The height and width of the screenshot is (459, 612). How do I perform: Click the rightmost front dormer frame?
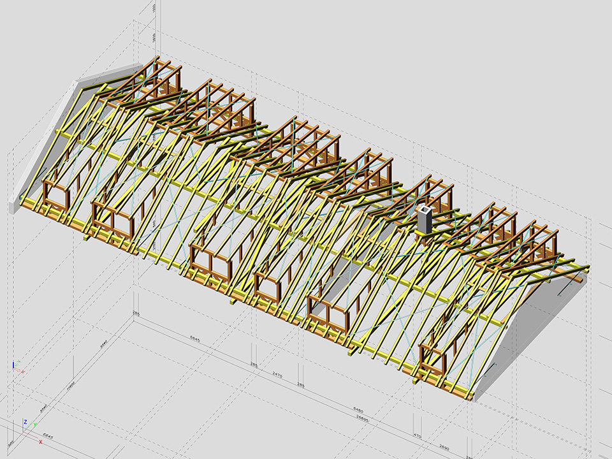coord(433,360)
